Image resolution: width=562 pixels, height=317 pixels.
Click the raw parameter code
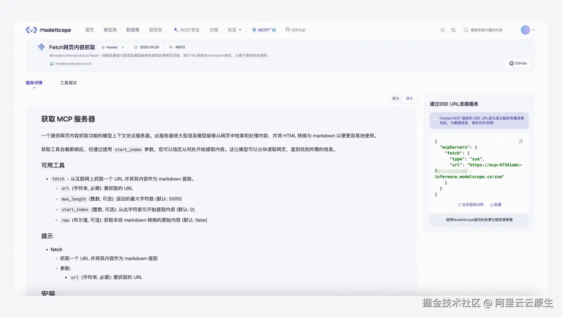point(65,220)
